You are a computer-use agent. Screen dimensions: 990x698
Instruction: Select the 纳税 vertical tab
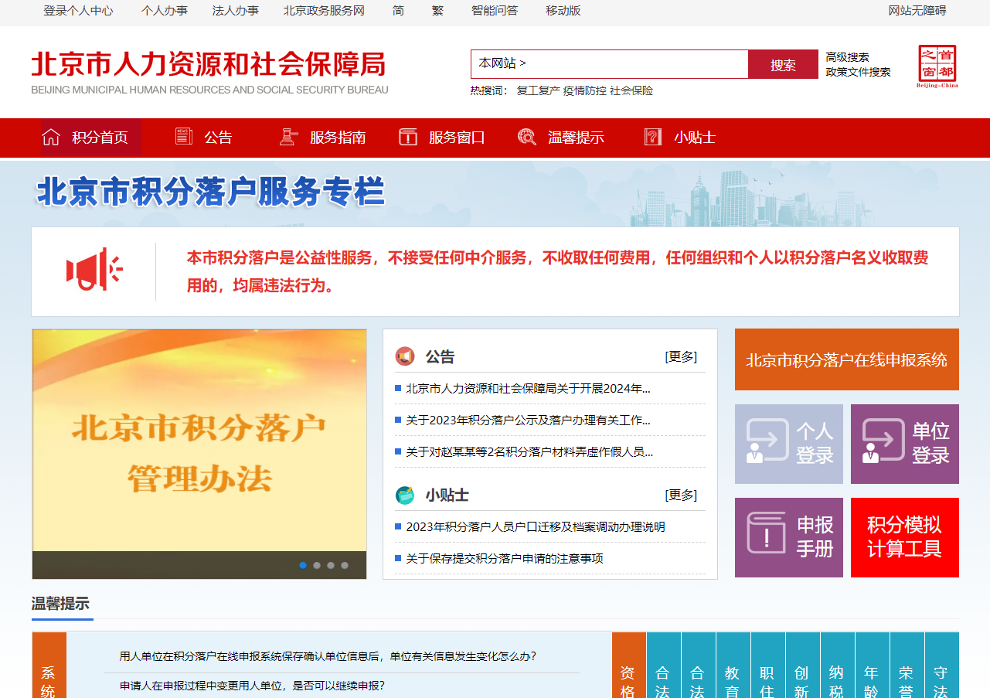click(837, 666)
